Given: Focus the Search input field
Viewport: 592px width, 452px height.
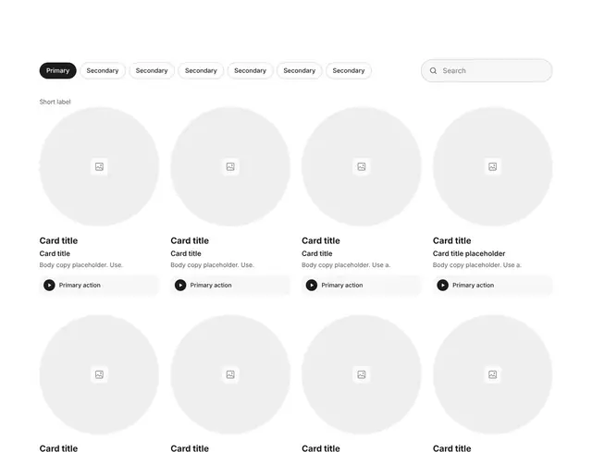Looking at the screenshot, I should 487,70.
